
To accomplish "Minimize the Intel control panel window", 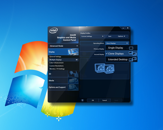I will pyautogui.click(x=123, y=28).
